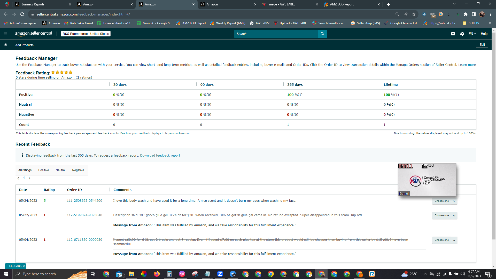
Task: Open the Rob Baker Gmail bookmark
Action: click(79, 23)
